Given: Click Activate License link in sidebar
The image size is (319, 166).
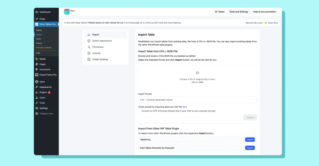Looking at the screenshot, I should 43,48.
